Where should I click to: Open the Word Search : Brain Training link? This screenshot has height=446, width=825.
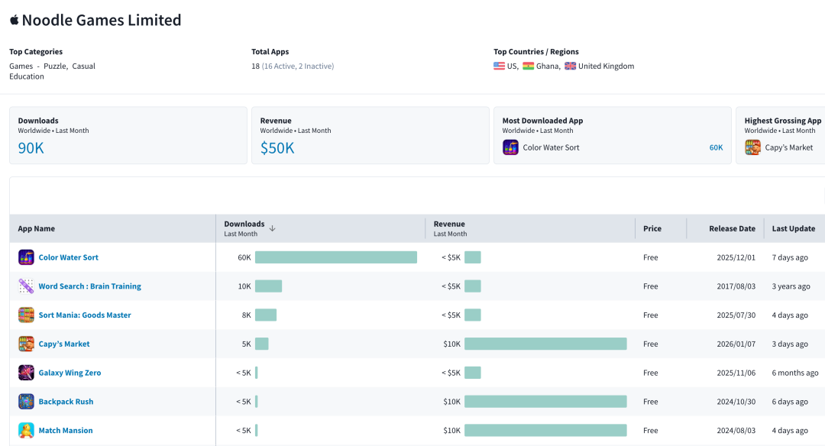point(90,286)
